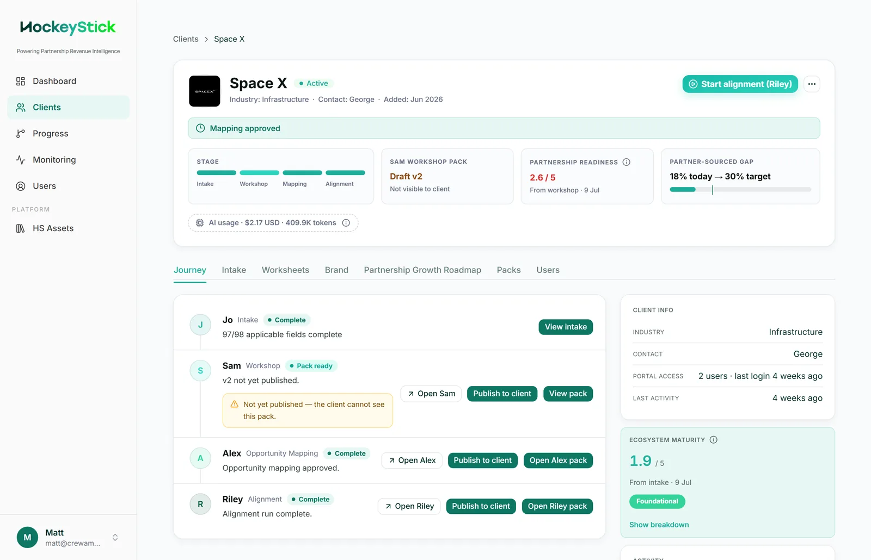871x560 pixels.
Task: Click the Mapping approved banner
Action: pos(504,128)
